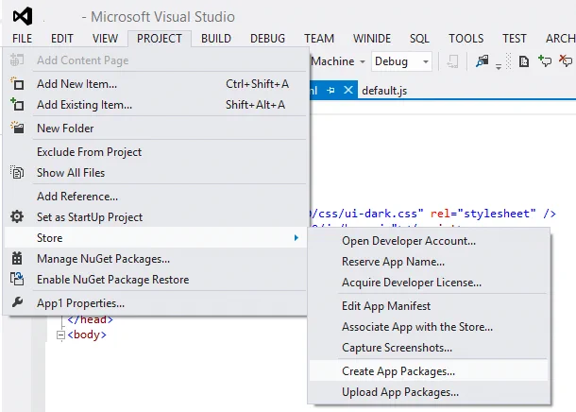This screenshot has height=412, width=576.
Task: Open the DEBUG menu
Action: coord(268,39)
